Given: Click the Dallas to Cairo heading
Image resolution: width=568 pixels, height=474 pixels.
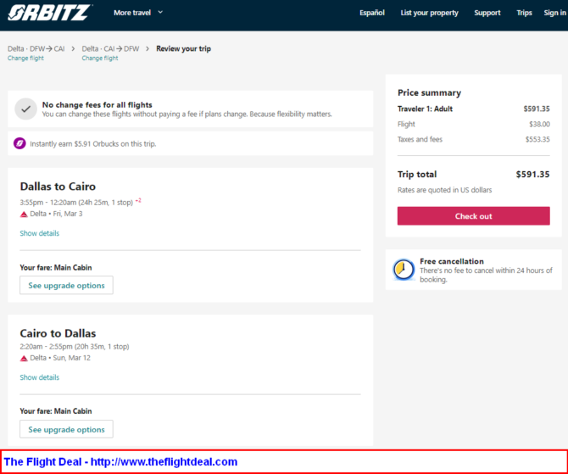Looking at the screenshot, I should (58, 187).
